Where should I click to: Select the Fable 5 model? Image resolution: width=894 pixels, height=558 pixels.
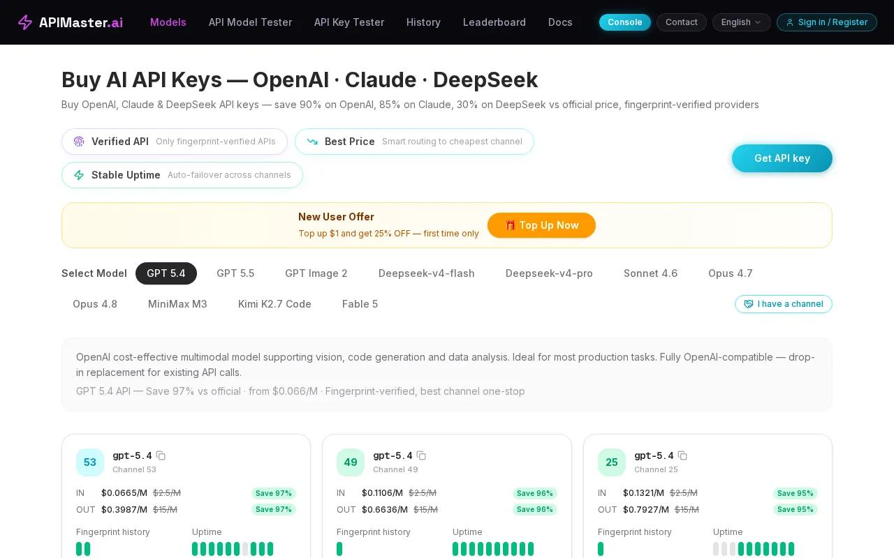[360, 304]
